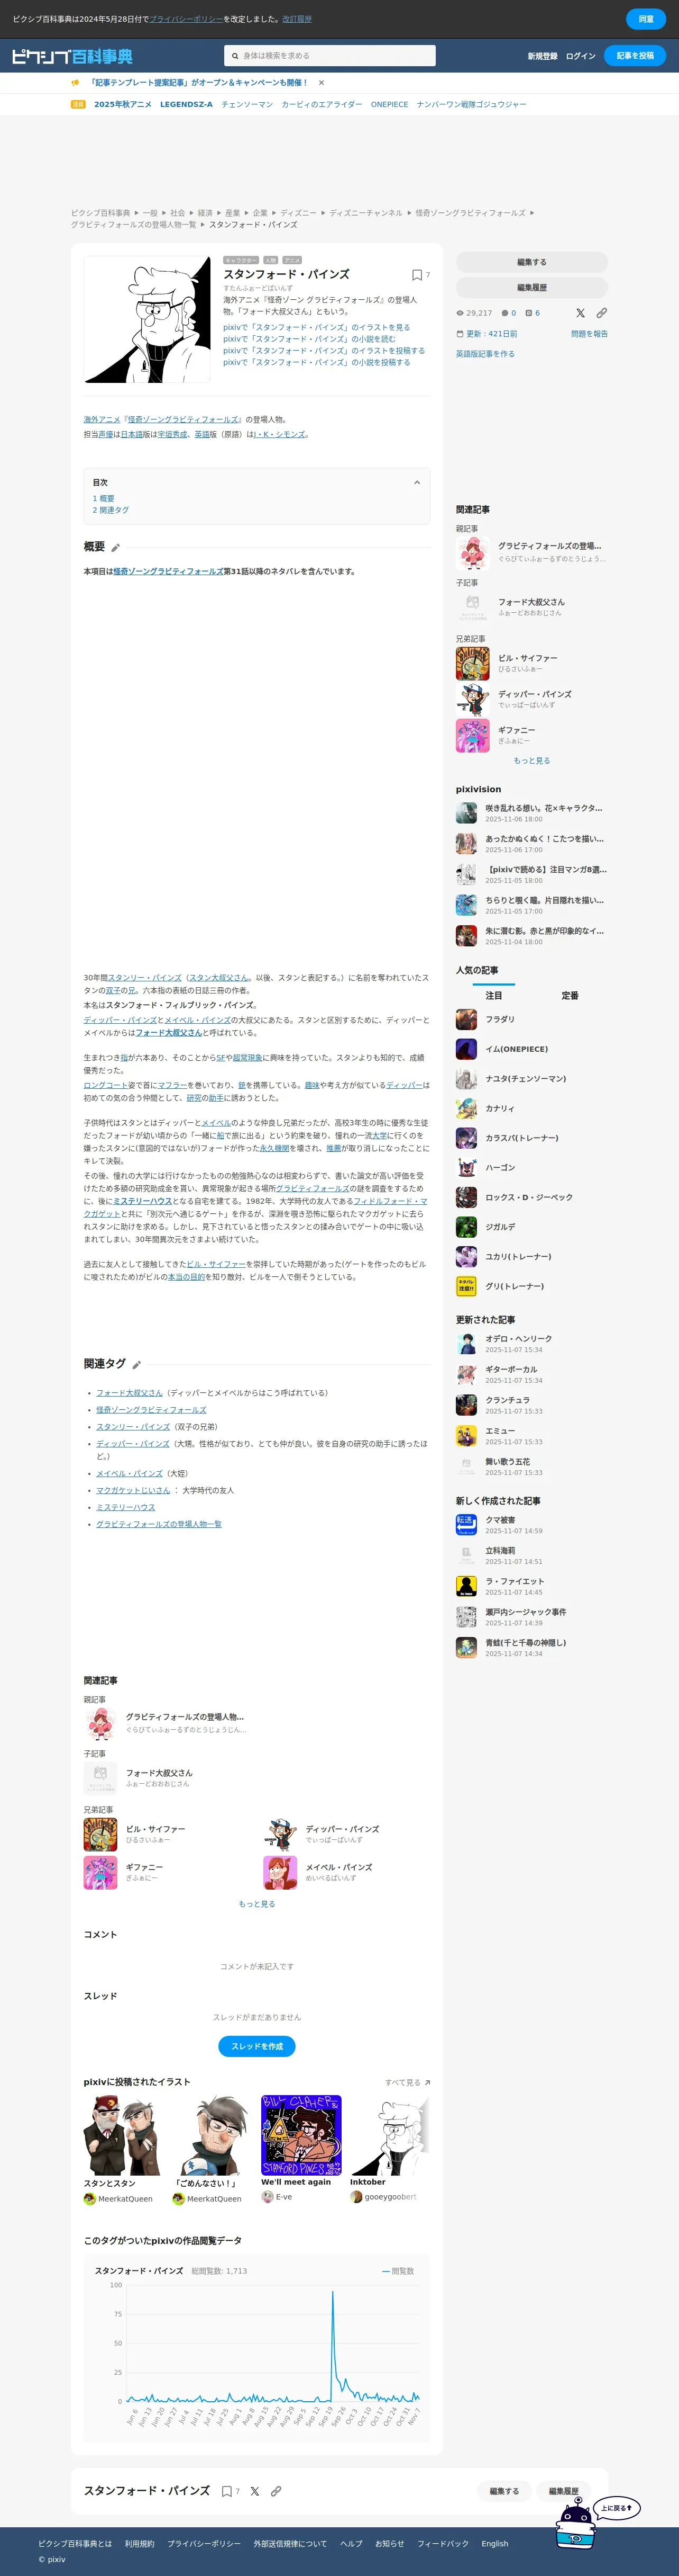
Task: Copy article link via sidebar chain icon
Action: (601, 313)
